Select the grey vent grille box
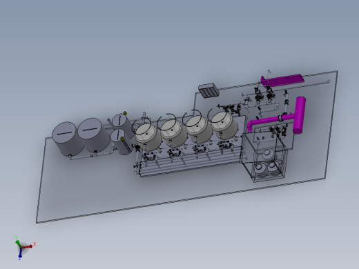 click(208, 90)
